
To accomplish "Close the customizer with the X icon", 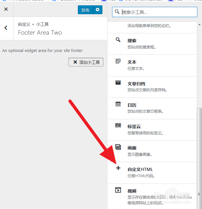I will click(6, 9).
